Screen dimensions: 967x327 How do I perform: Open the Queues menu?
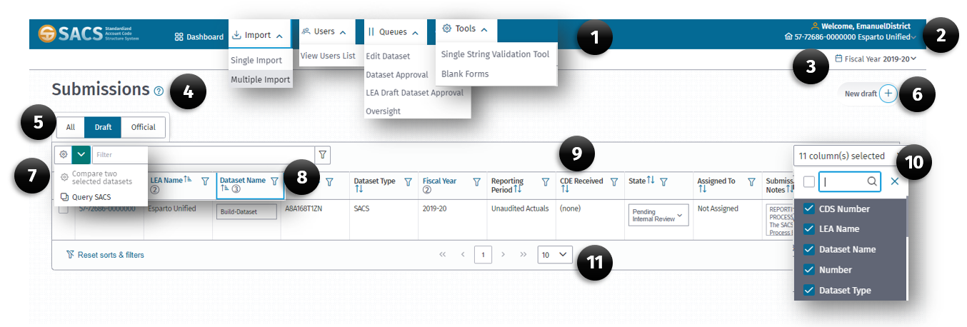tap(394, 31)
